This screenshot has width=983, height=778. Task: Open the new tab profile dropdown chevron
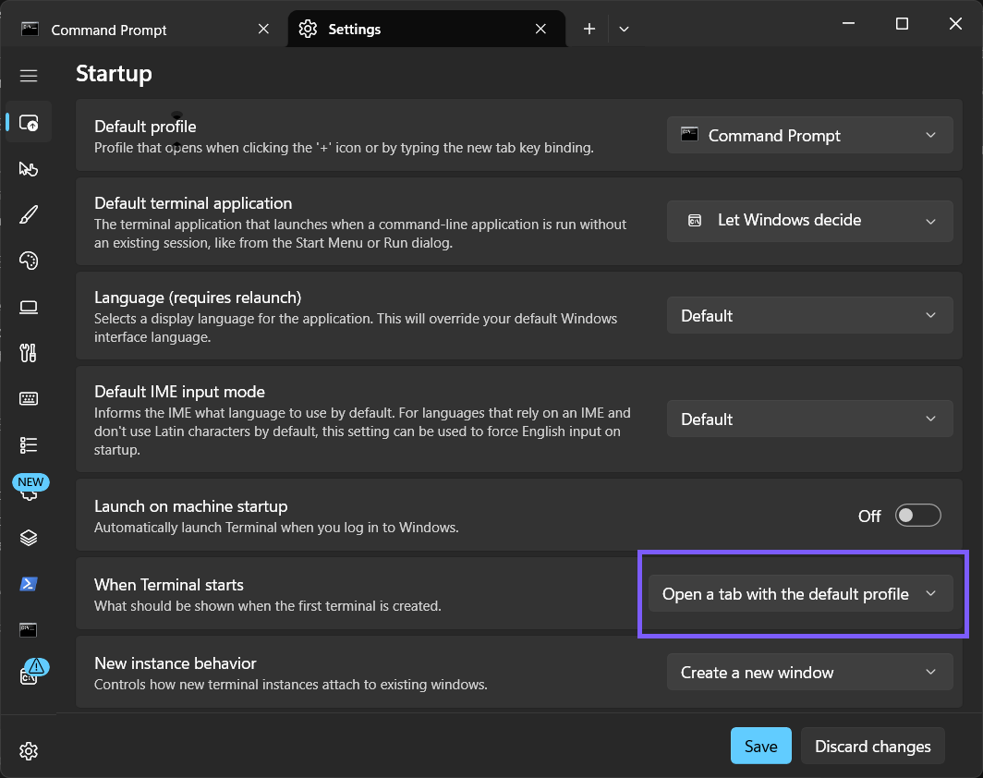624,29
